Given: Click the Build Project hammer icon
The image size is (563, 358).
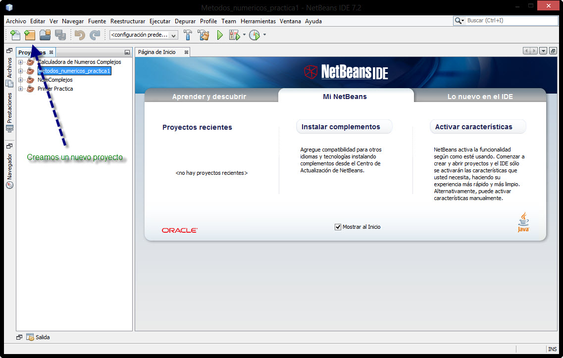Looking at the screenshot, I should 188,35.
